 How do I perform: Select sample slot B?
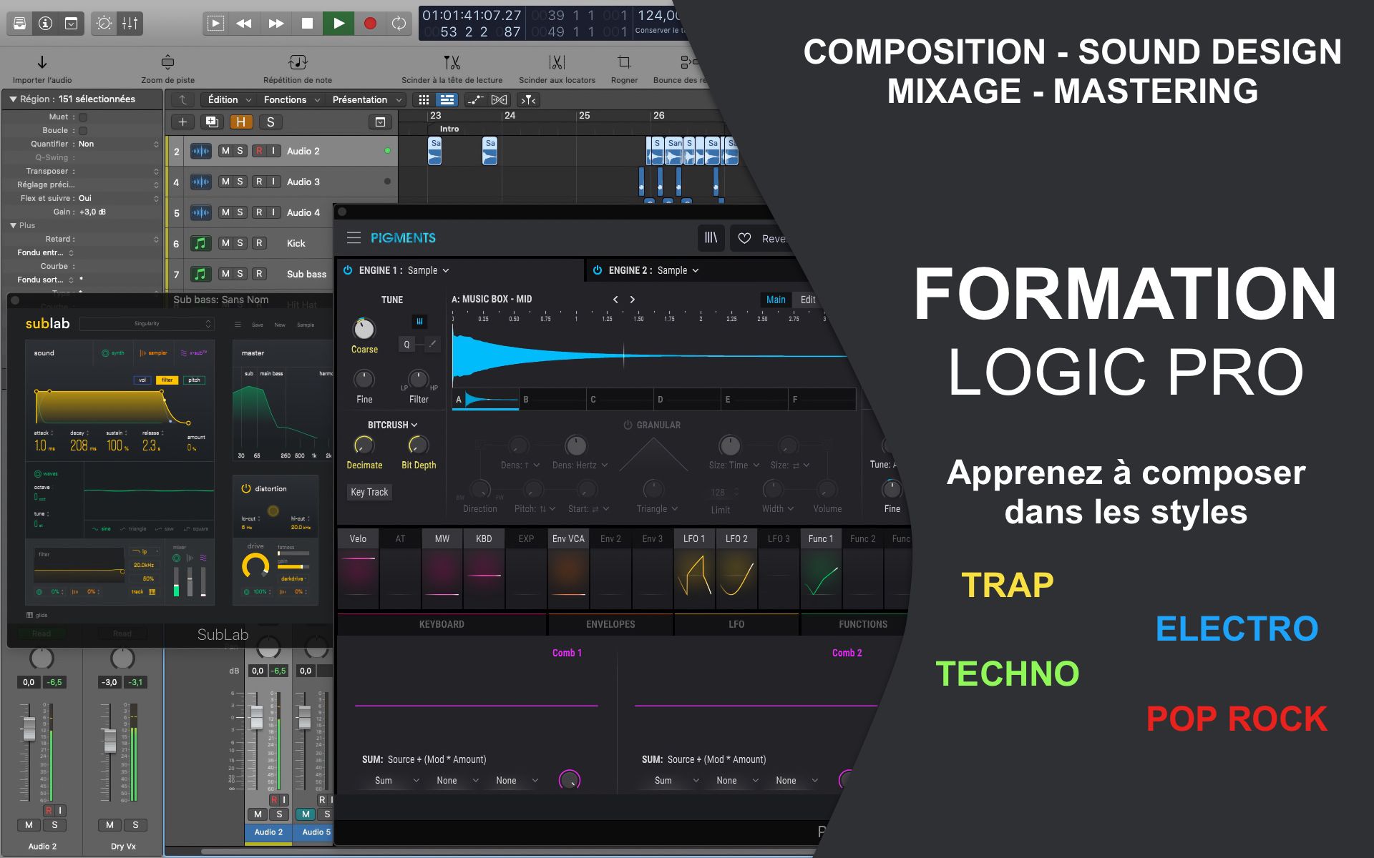click(x=552, y=400)
